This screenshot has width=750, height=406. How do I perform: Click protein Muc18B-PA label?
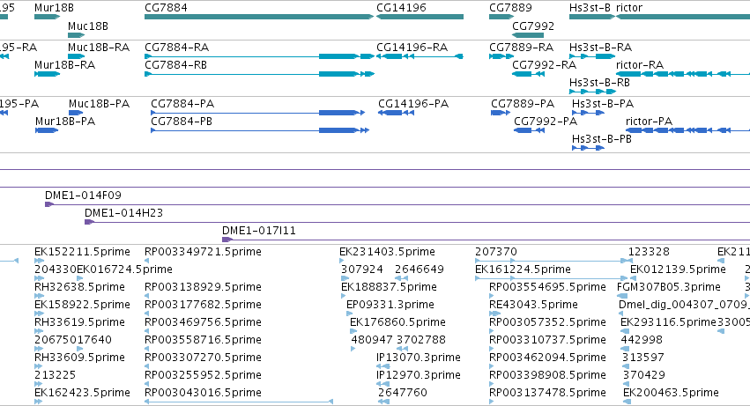99,104
